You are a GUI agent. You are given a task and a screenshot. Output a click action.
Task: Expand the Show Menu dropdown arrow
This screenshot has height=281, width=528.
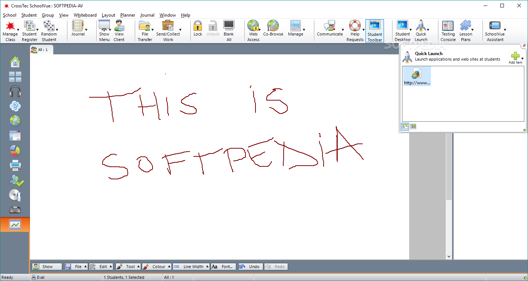tap(110, 30)
